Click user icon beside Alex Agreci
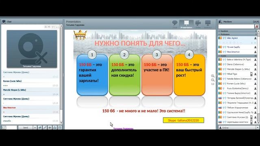The width and height of the screenshot is (260, 146). pos(256,38)
